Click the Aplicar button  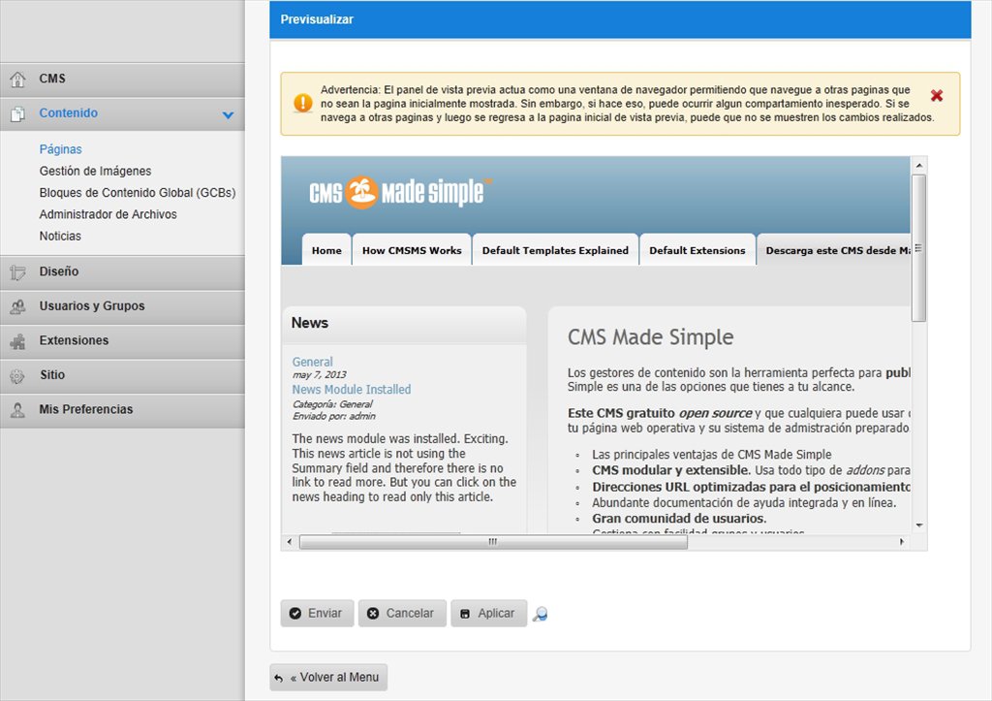488,614
